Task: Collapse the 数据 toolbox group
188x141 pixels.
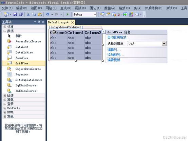Action: [x=5, y=31]
